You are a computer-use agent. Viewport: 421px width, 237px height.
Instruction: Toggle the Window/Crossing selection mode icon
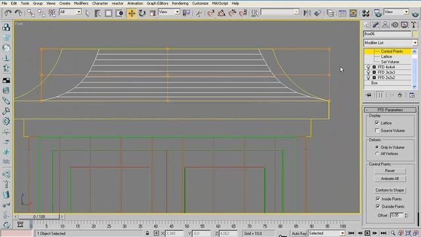click(x=119, y=13)
